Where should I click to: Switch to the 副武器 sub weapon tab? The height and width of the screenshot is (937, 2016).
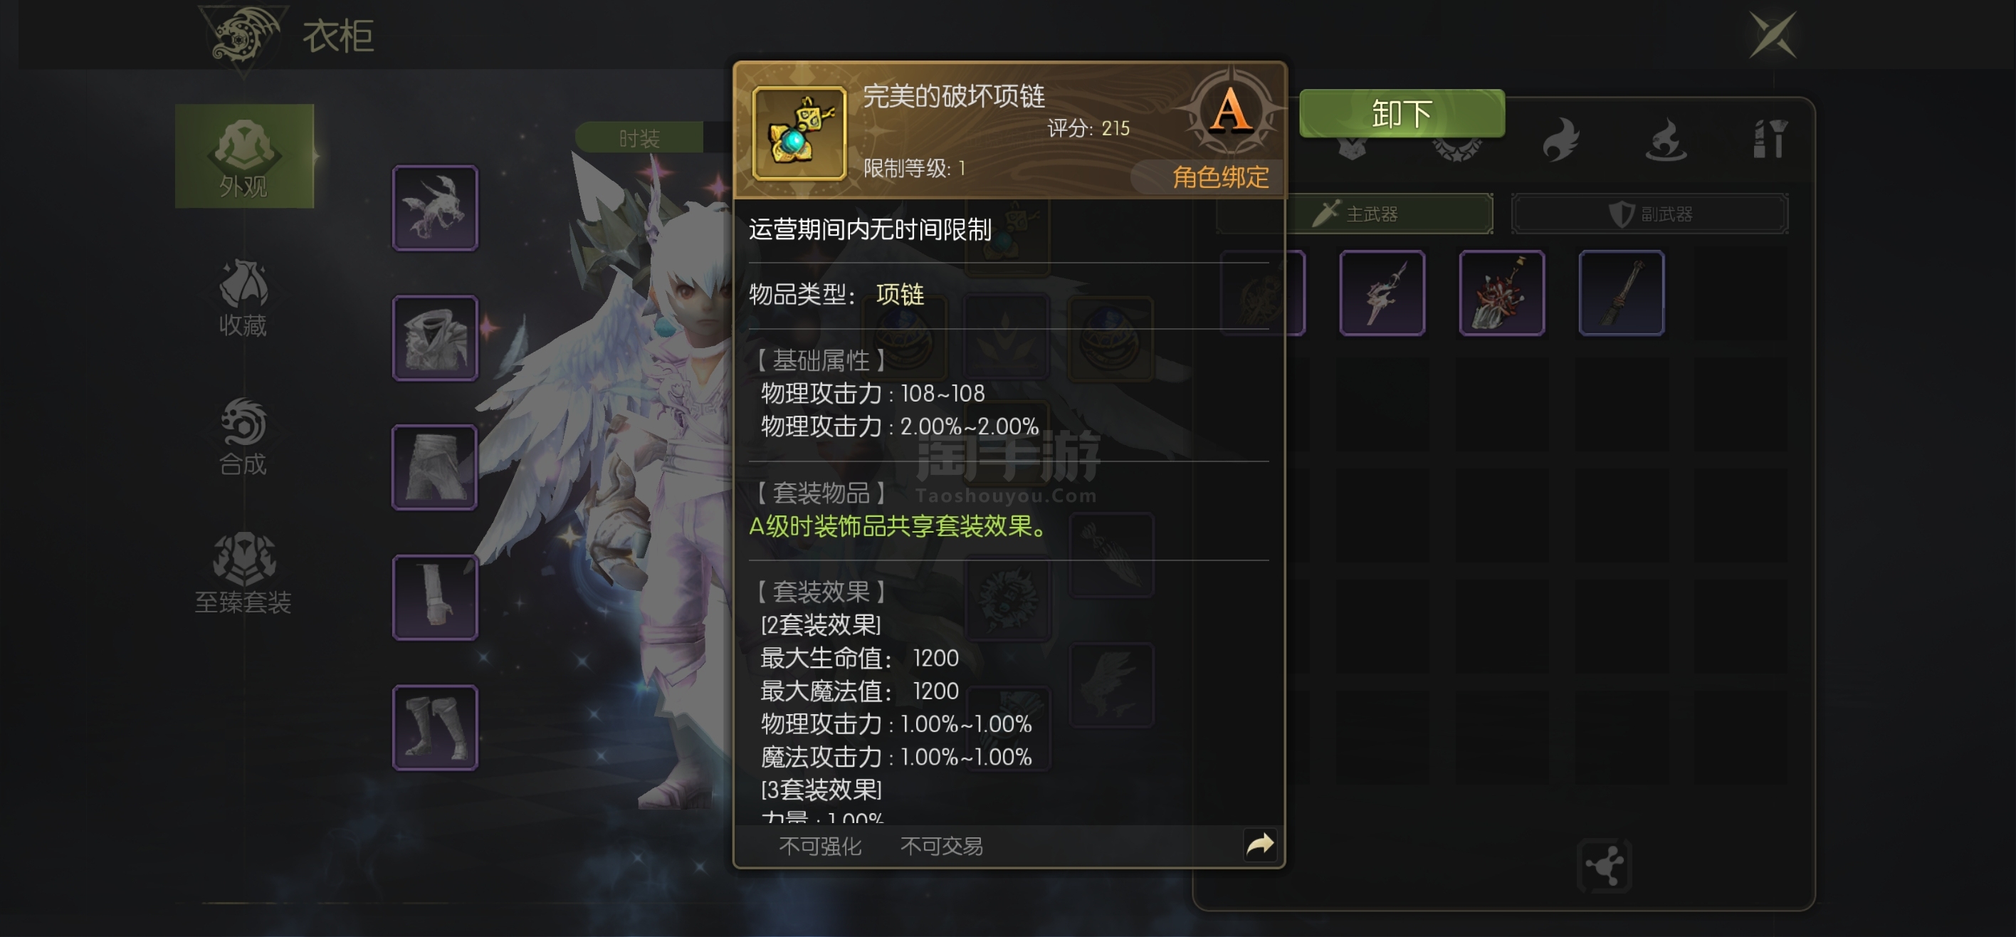point(1649,214)
